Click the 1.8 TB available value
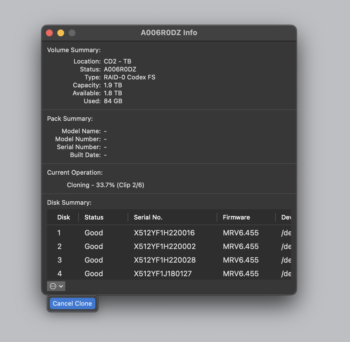The height and width of the screenshot is (342, 350). click(113, 93)
